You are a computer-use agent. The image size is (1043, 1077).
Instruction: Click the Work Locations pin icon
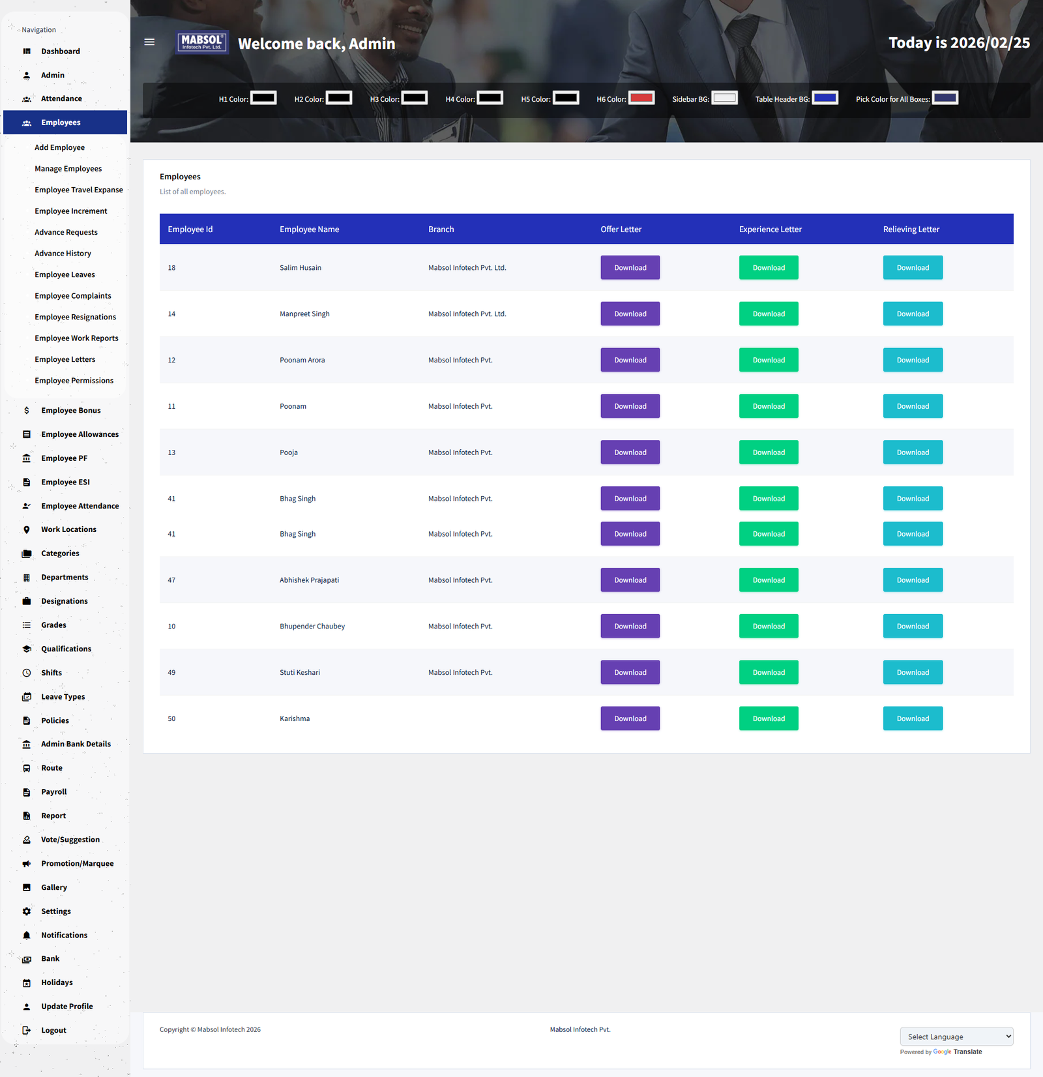click(x=27, y=530)
